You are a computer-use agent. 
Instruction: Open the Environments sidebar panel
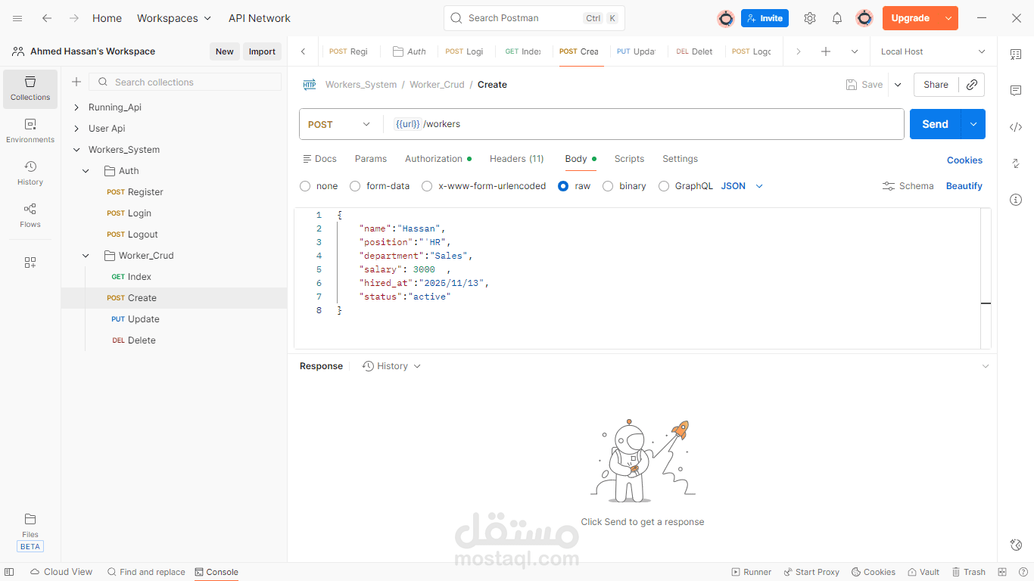(x=30, y=131)
